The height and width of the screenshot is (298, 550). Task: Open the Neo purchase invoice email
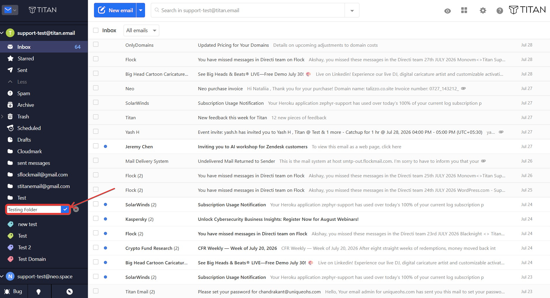tap(319, 89)
